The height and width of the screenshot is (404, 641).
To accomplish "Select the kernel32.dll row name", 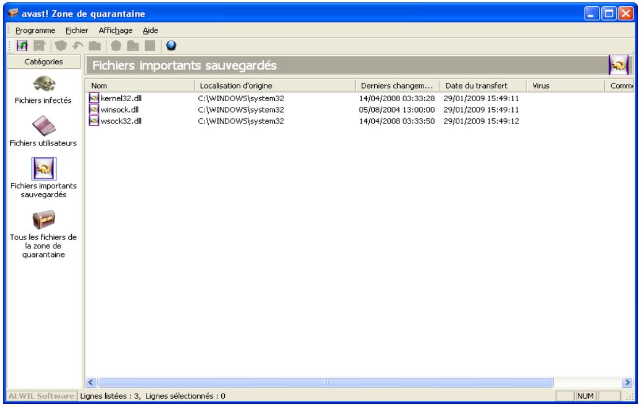I will click(121, 98).
